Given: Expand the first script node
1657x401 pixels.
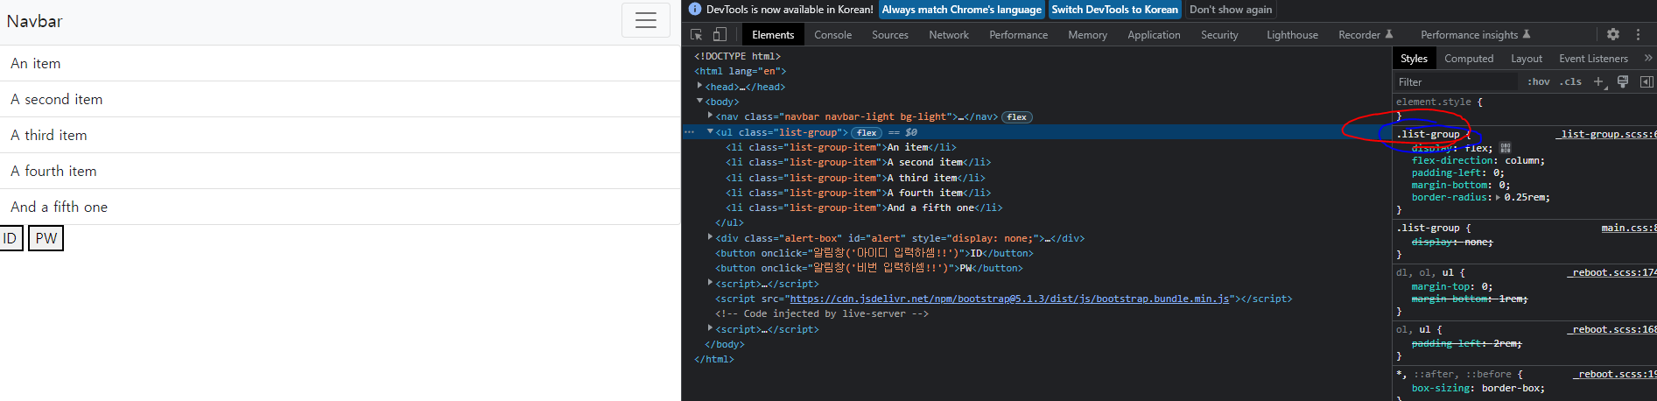Looking at the screenshot, I should tap(710, 283).
